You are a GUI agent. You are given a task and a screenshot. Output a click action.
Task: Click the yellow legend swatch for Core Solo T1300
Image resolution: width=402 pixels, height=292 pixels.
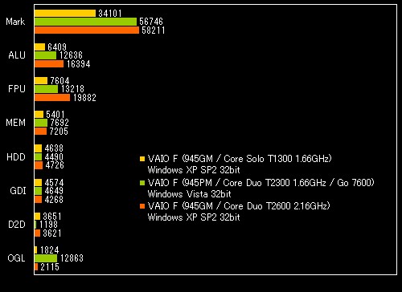click(x=142, y=159)
